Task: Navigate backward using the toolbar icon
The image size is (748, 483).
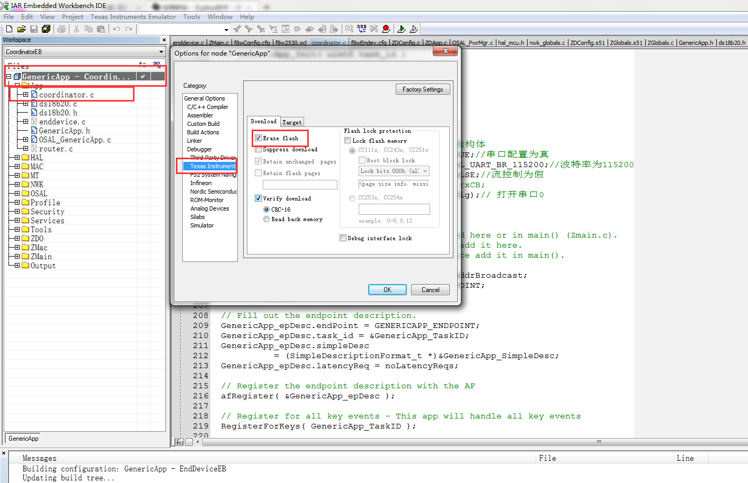Action: (322, 29)
